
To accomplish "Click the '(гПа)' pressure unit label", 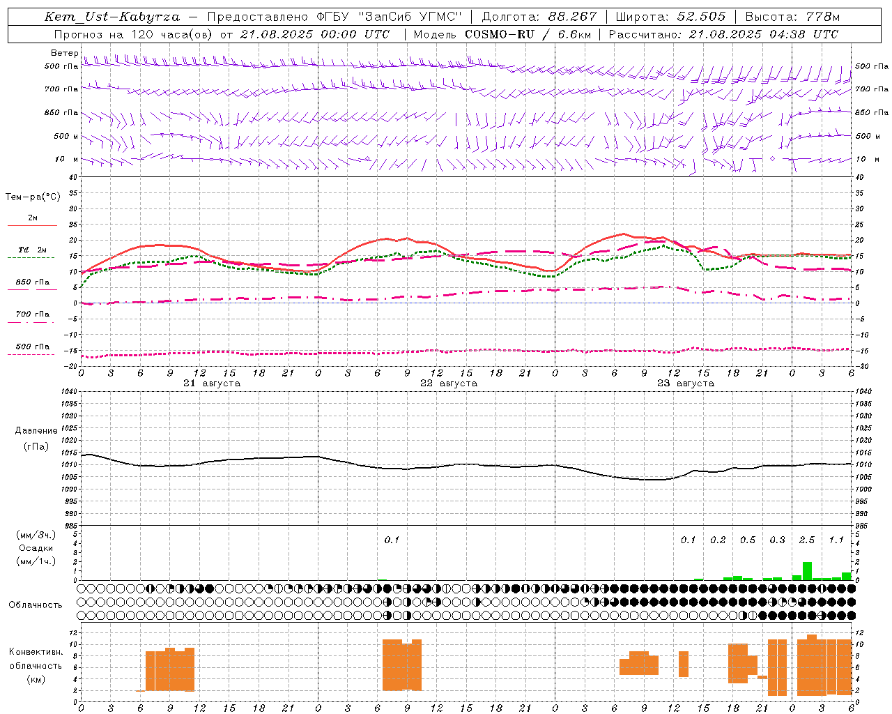I will pos(36,447).
